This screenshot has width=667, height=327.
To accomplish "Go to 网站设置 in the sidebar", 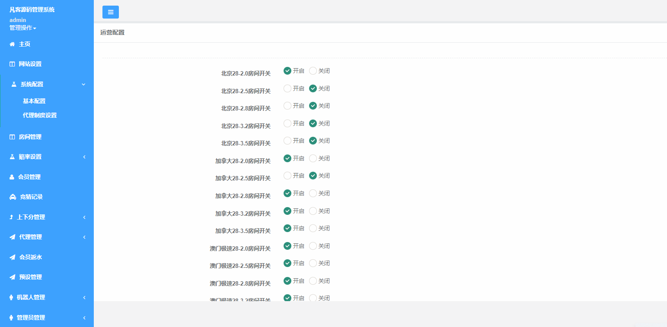I will 30,64.
